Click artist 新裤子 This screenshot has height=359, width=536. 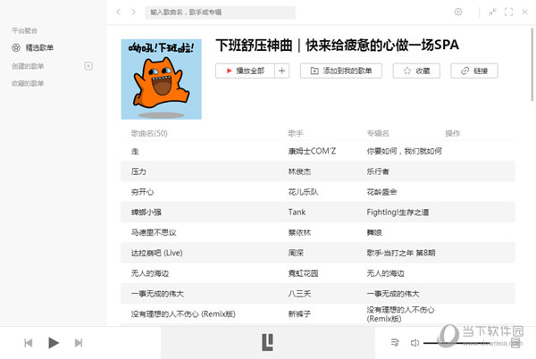tap(299, 314)
